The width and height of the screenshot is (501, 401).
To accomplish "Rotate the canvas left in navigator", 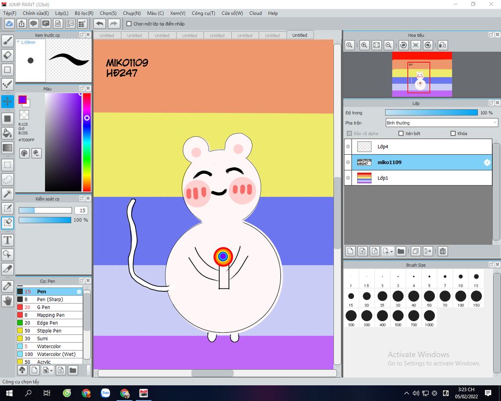I will (404, 45).
